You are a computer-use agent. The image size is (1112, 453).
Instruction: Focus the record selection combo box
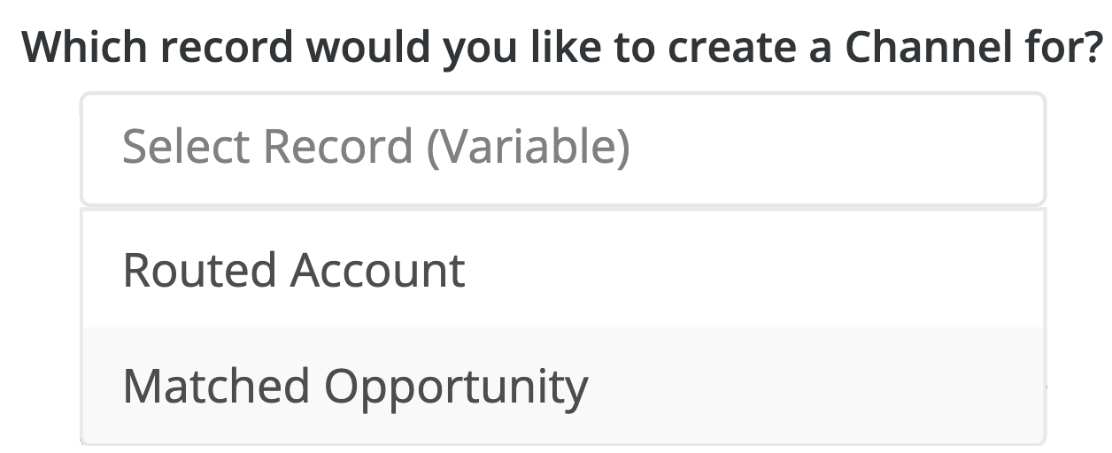tap(563, 149)
